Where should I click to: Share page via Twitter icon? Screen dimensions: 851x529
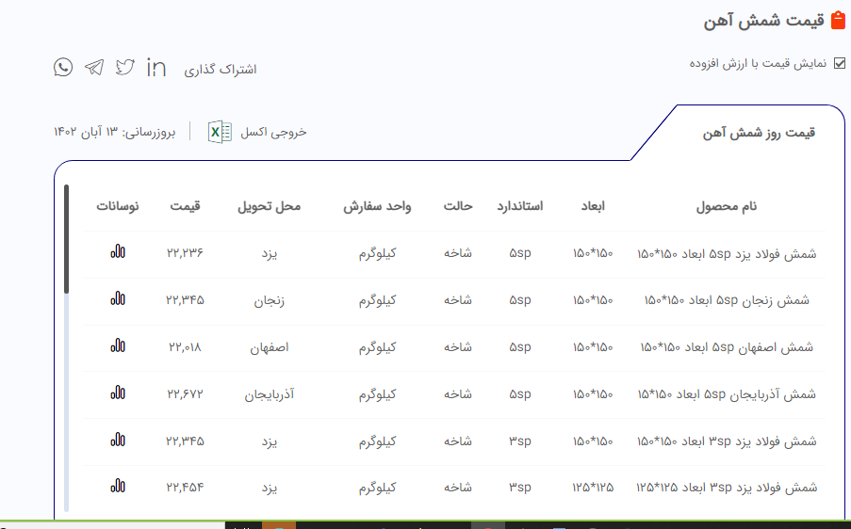point(125,68)
